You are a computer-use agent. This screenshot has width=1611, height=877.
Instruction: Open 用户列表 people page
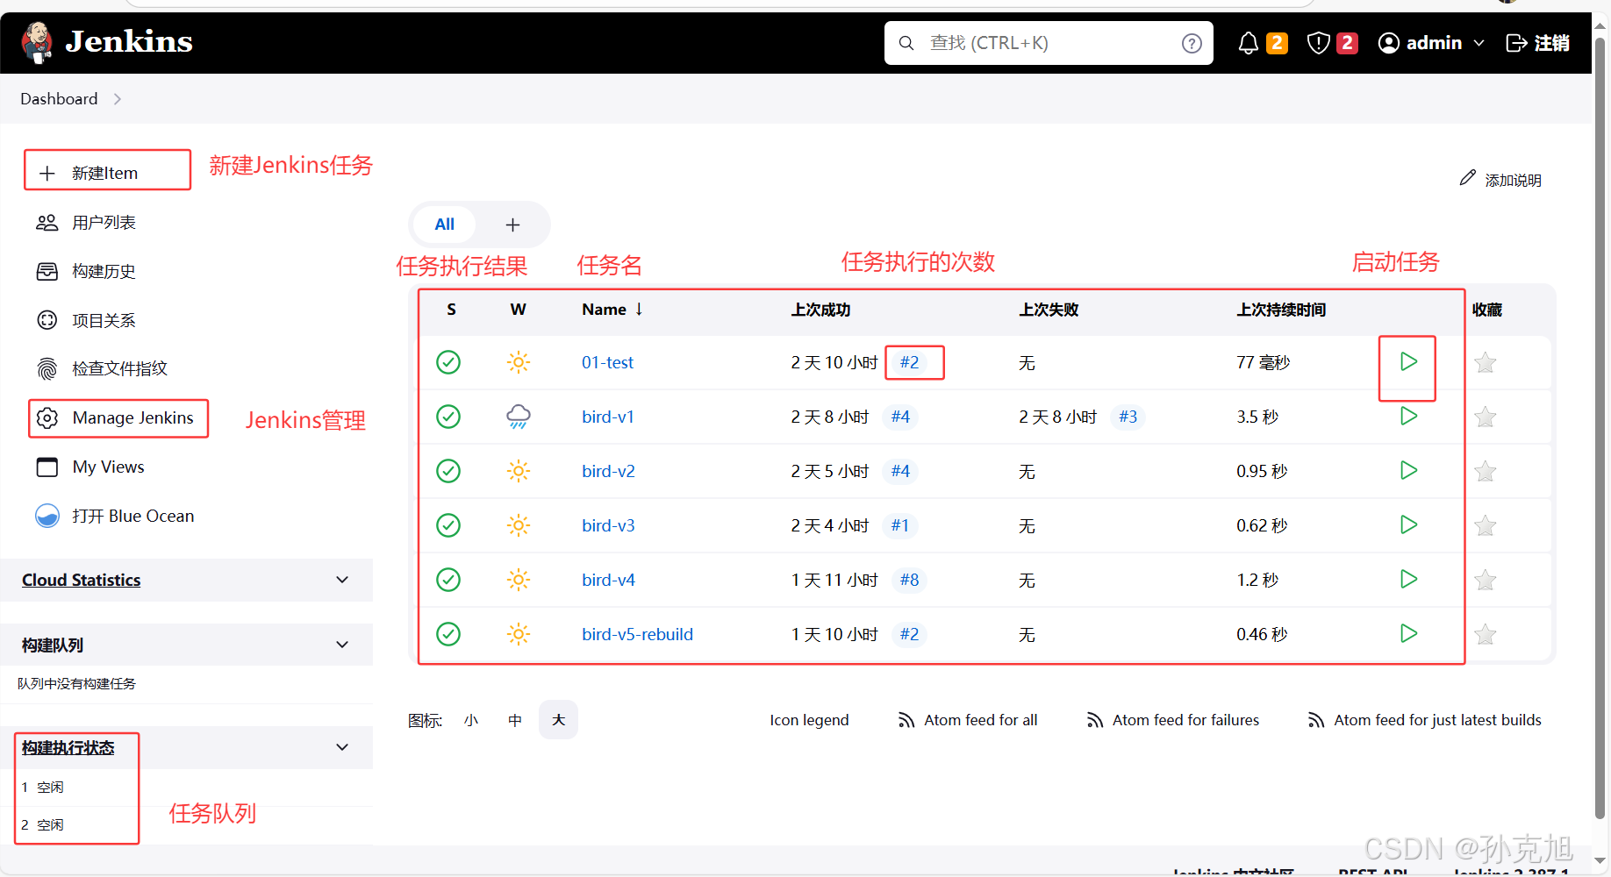[x=86, y=223]
